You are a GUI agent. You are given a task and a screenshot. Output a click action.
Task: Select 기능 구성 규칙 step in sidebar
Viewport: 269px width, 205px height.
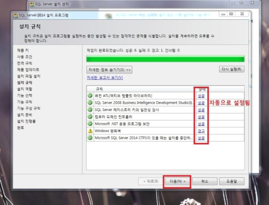[x=29, y=108]
